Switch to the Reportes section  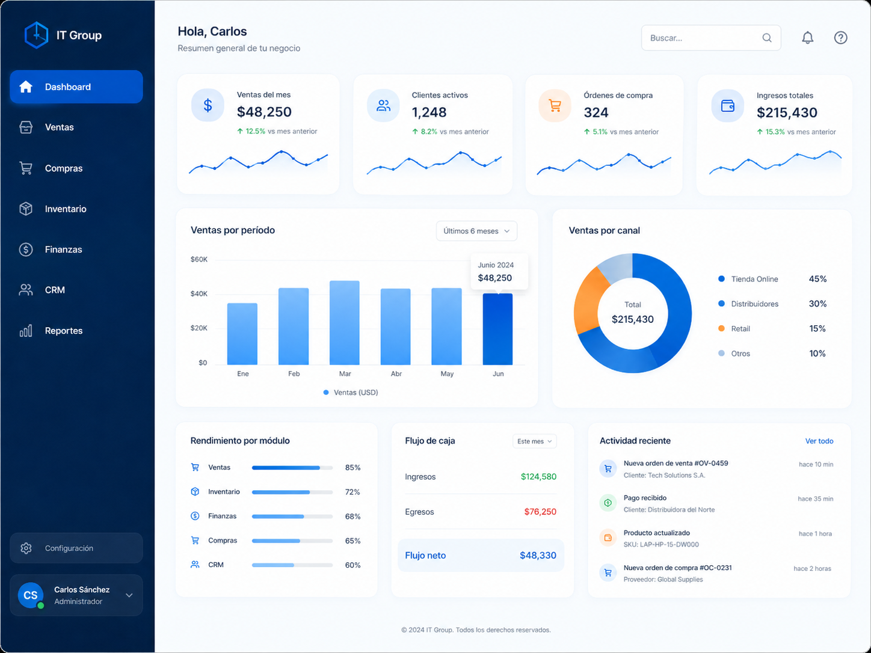click(x=76, y=331)
